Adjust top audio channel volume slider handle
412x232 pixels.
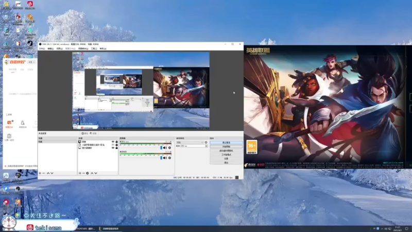tap(161, 148)
